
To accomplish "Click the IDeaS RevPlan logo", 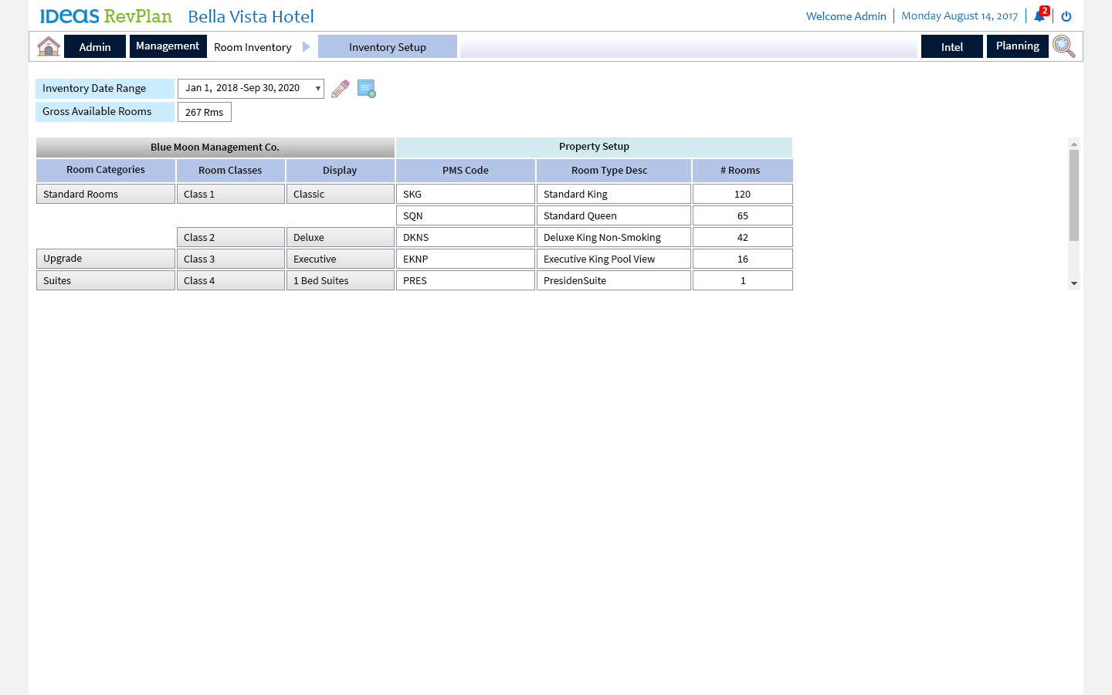I will [106, 16].
